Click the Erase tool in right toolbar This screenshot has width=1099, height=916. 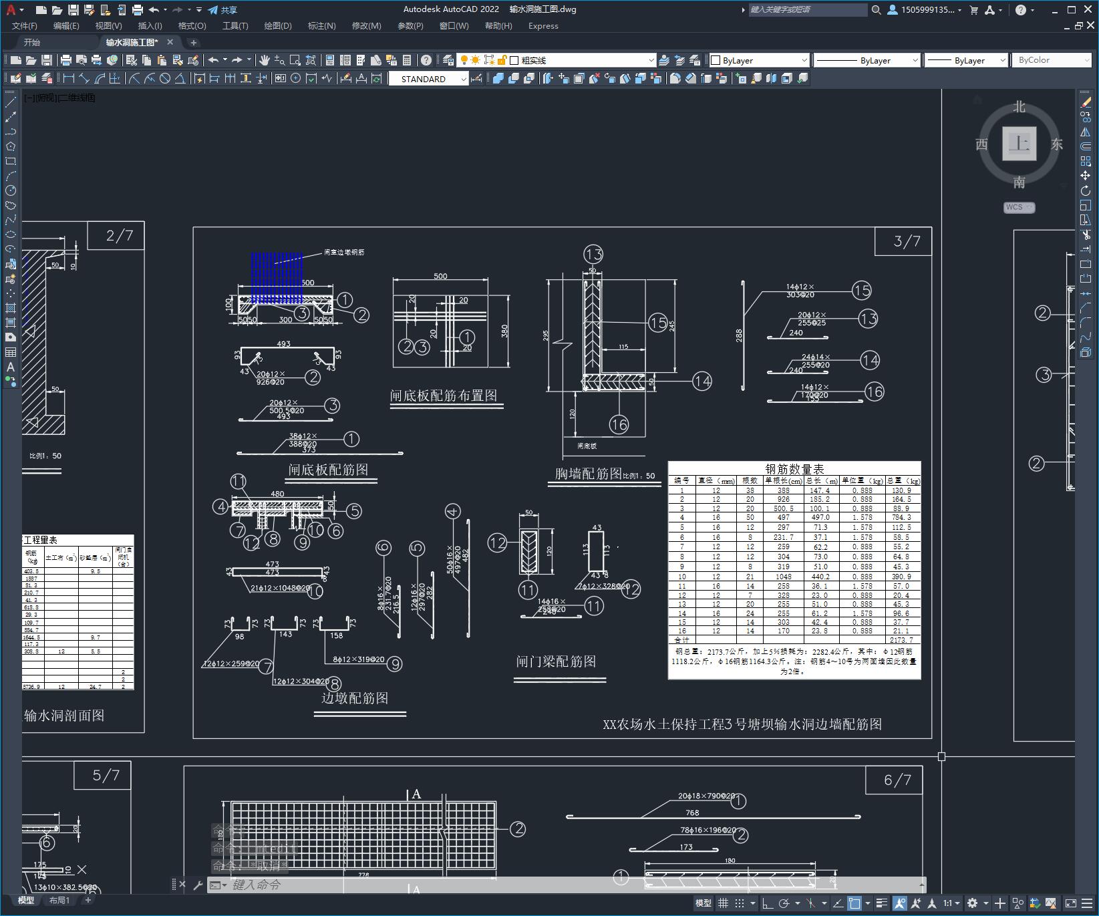(x=1086, y=102)
